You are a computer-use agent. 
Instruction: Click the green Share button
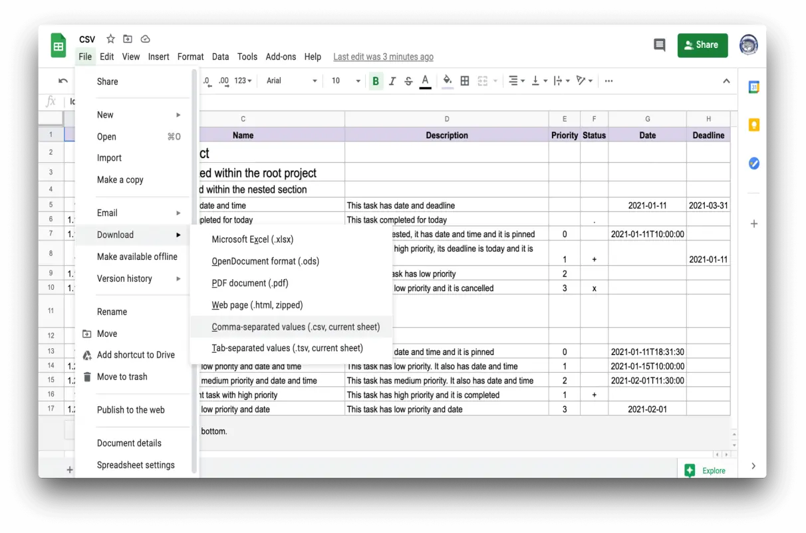click(702, 45)
